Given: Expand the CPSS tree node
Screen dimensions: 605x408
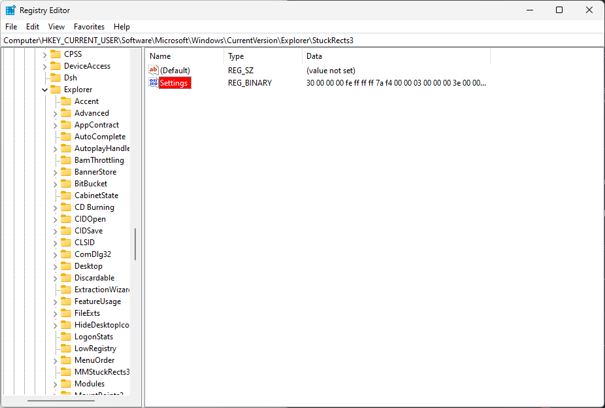Looking at the screenshot, I should 45,54.
